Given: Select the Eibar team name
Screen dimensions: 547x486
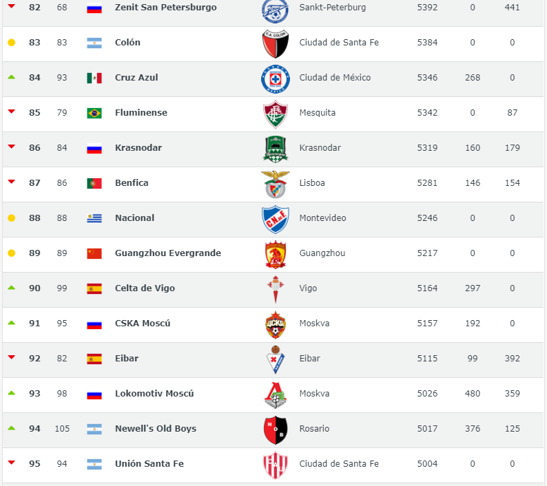Looking at the screenshot, I should 127,359.
